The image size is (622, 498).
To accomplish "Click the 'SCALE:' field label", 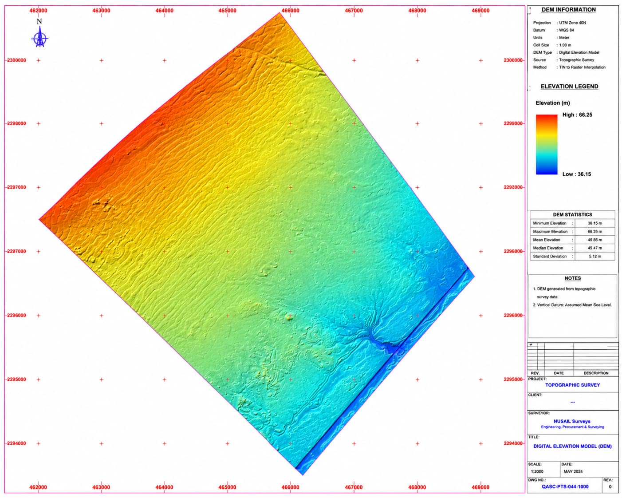I will click(535, 464).
